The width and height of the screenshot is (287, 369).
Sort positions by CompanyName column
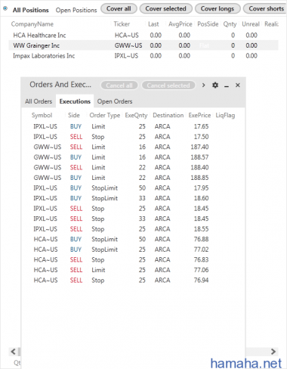pos(32,24)
